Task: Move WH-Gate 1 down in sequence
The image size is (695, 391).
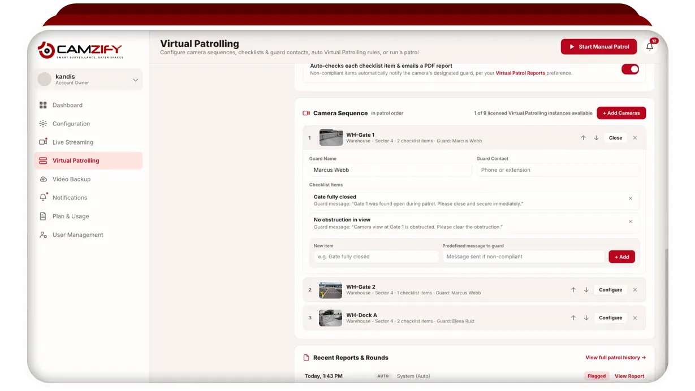Action: click(596, 138)
